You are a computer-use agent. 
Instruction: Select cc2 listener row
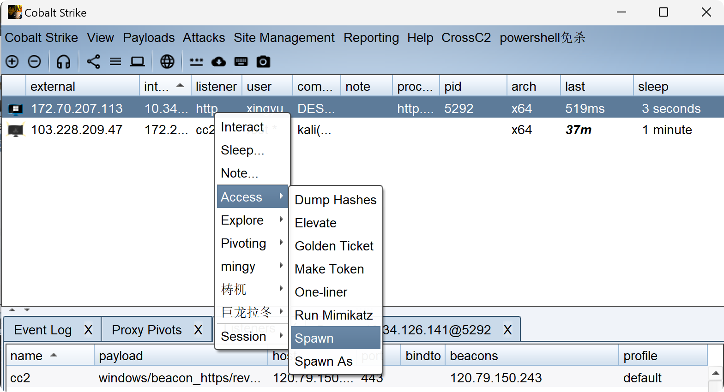click(356, 378)
